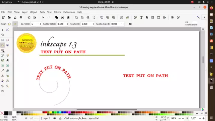The width and height of the screenshot is (215, 121).
Task: Open the color palette menu arrow
Action: click(206, 114)
